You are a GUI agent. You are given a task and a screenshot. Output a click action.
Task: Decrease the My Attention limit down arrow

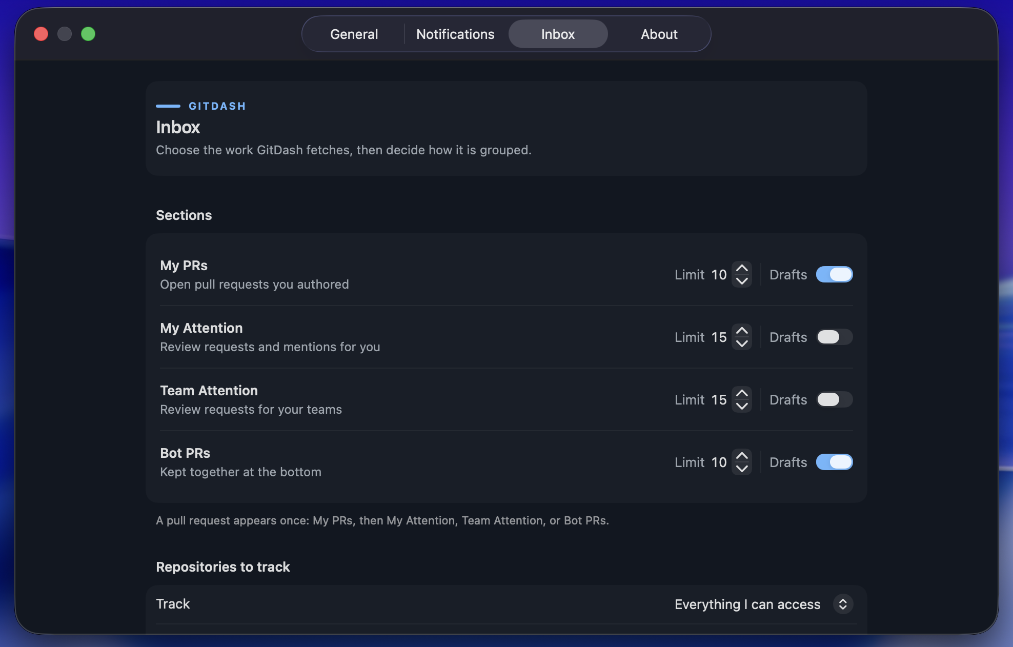pyautogui.click(x=742, y=343)
